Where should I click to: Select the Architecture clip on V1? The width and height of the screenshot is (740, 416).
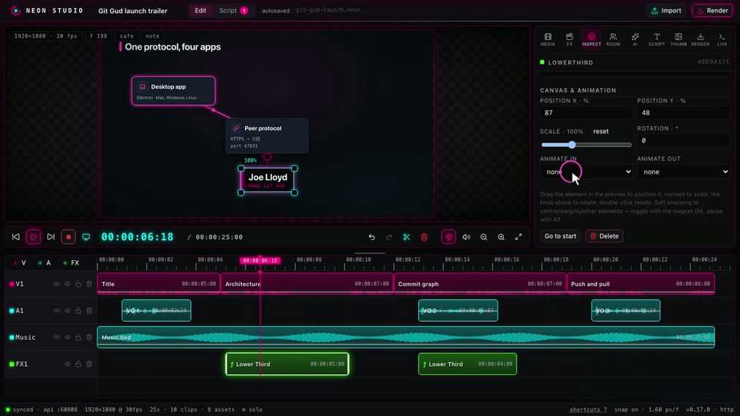pyautogui.click(x=307, y=284)
